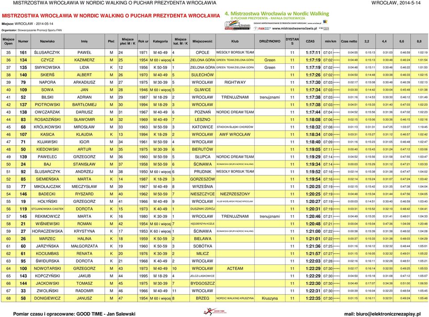Select the Numer column header
This screenshot has width=429, height=317.
point(23,41)
